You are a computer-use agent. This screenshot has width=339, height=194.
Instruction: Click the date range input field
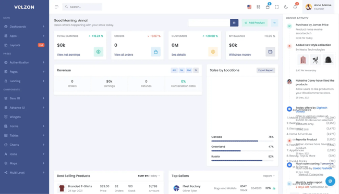pos(209,23)
